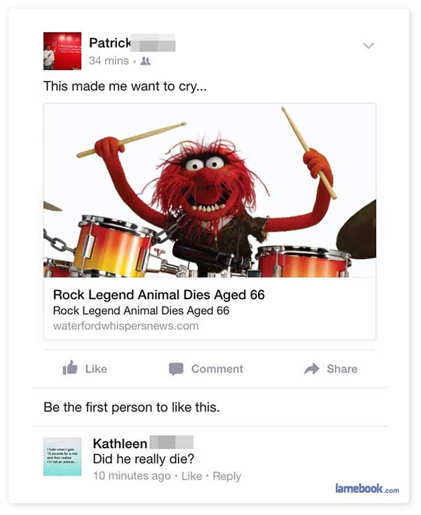The image size is (421, 515).
Task: Click the Share arrow icon
Action: click(x=311, y=369)
